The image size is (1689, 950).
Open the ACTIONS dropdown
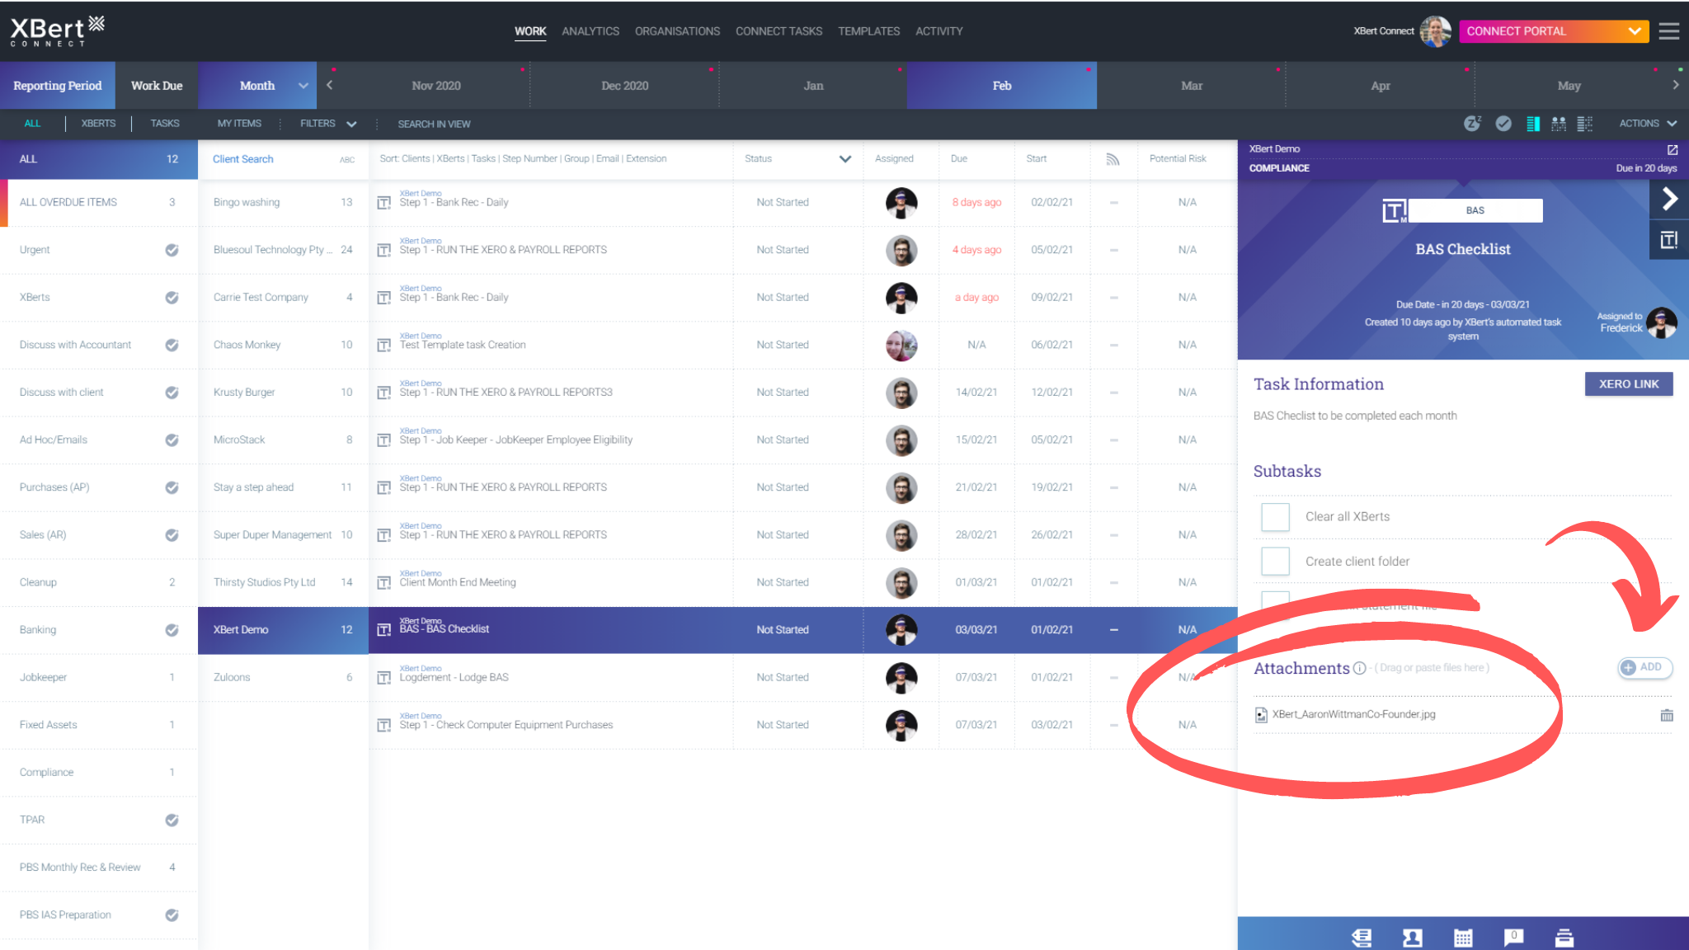[x=1648, y=124]
